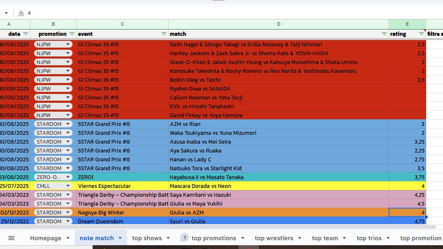Select column E header

408,24
